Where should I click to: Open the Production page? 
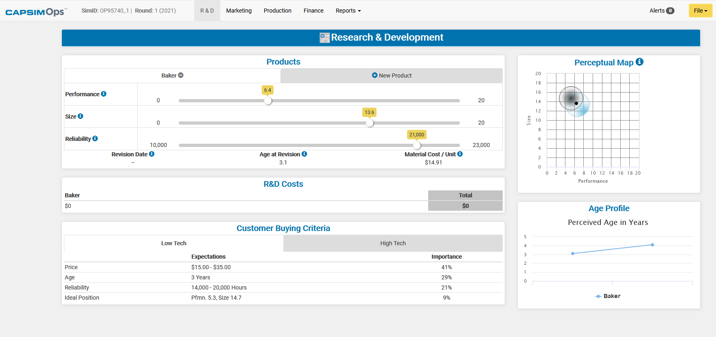[277, 11]
